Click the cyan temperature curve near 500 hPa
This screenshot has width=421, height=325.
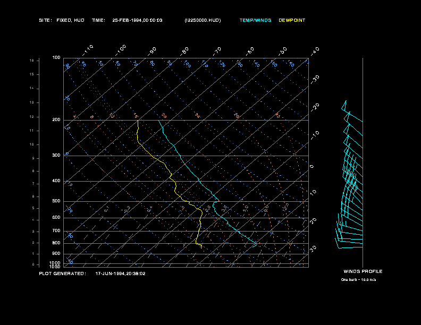click(218, 200)
